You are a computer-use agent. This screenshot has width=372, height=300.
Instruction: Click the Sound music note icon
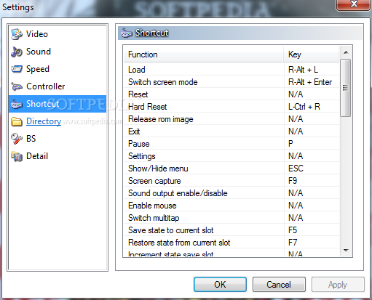tap(17, 52)
